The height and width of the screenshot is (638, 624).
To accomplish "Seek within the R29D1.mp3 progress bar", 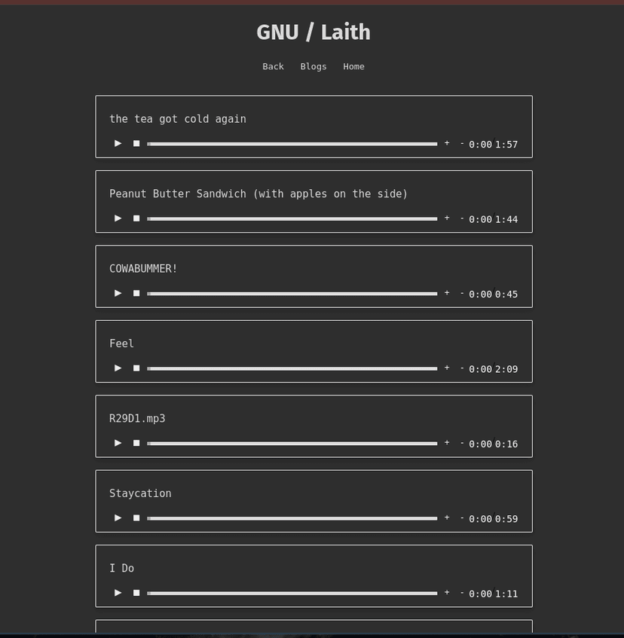I will pos(292,444).
